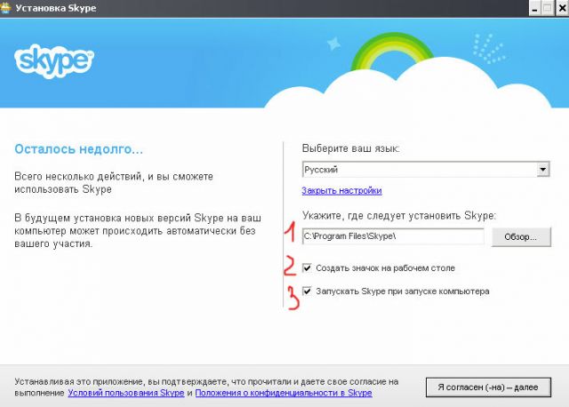Toggle Запускать Skype при запуске компьютера checkbox
Viewport: 569px width, 407px height.
pyautogui.click(x=307, y=291)
